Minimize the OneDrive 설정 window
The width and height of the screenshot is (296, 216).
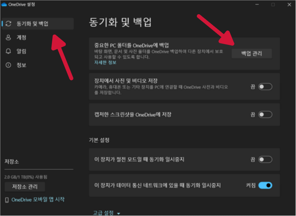257,5
